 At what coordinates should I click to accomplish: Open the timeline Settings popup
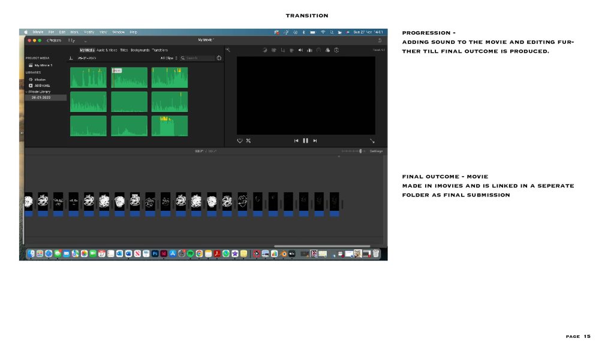(x=376, y=151)
